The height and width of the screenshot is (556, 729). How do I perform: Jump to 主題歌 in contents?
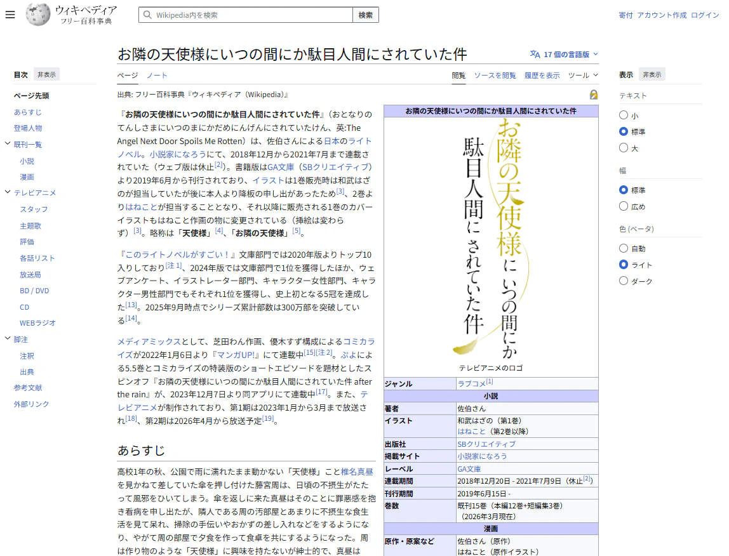tap(30, 225)
